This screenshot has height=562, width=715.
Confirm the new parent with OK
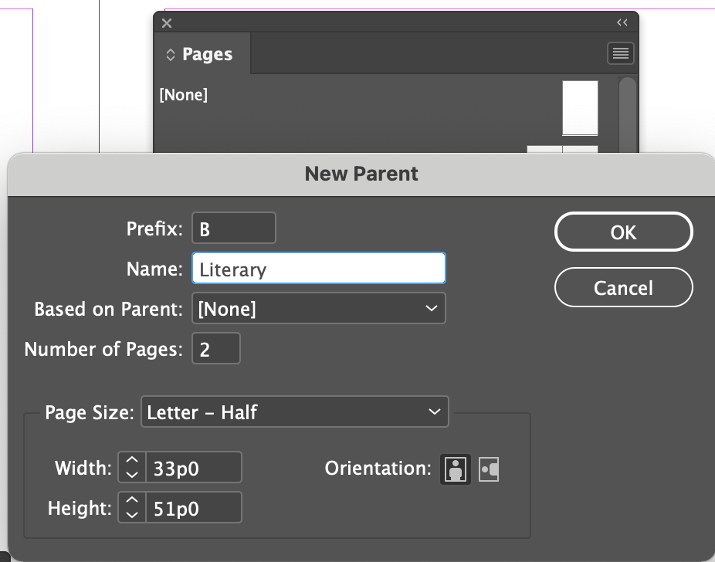click(x=623, y=232)
